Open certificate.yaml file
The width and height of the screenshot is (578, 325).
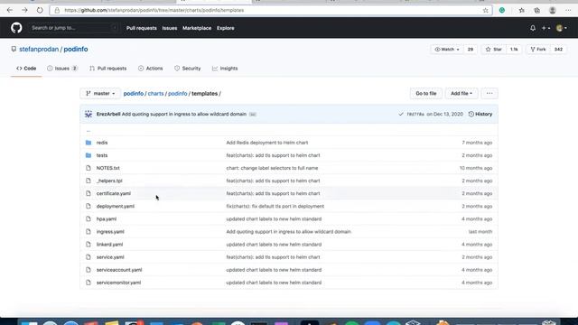pyautogui.click(x=114, y=193)
